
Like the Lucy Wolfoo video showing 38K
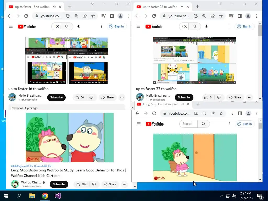[81, 184]
